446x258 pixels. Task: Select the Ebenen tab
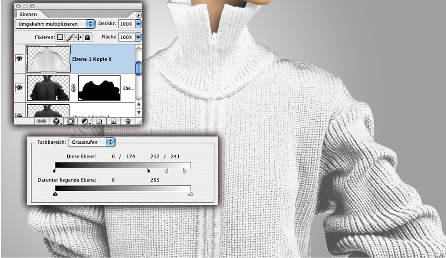tap(29, 14)
